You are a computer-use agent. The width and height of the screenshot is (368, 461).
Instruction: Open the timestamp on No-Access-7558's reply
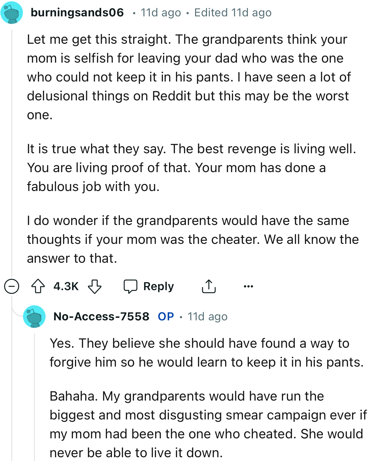coord(207,317)
